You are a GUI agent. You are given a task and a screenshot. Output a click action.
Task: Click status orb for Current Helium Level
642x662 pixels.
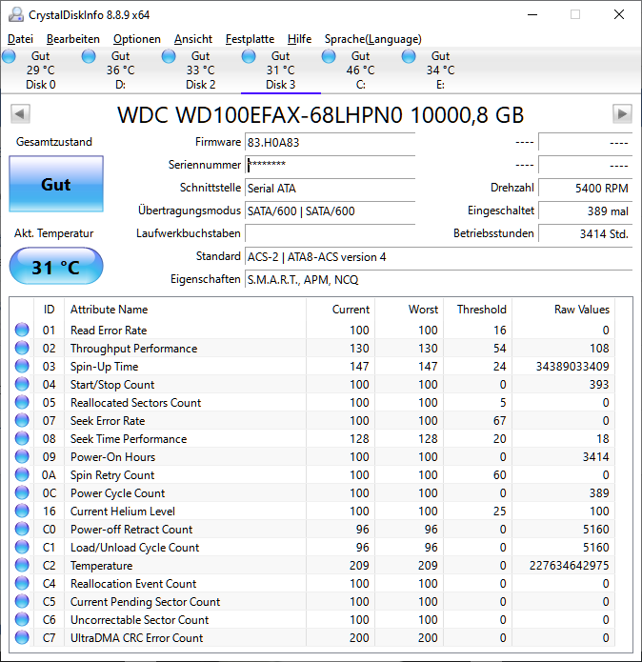[22, 511]
